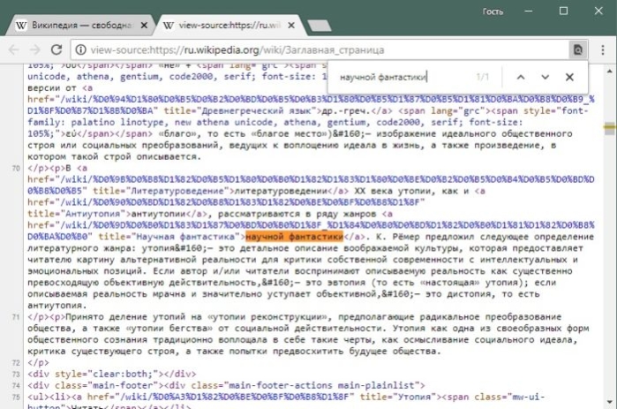Click scrollbar up arrow
This screenshot has width=617, height=409.
pyautogui.click(x=610, y=72)
